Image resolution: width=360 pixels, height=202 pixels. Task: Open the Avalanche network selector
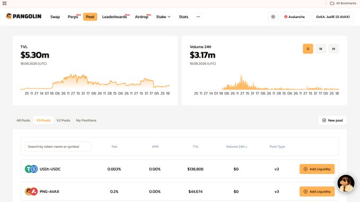click(294, 17)
